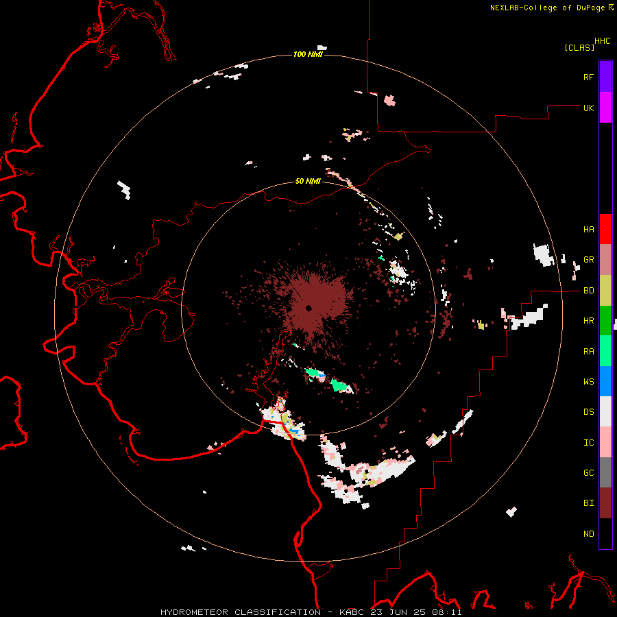Click the HA legend label
Viewport: 617px width, 617px height.
[588, 229]
